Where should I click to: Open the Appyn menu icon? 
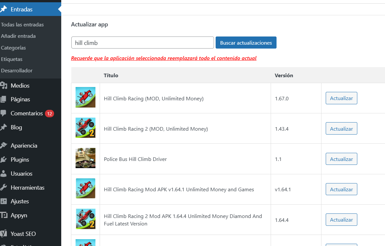click(4, 215)
